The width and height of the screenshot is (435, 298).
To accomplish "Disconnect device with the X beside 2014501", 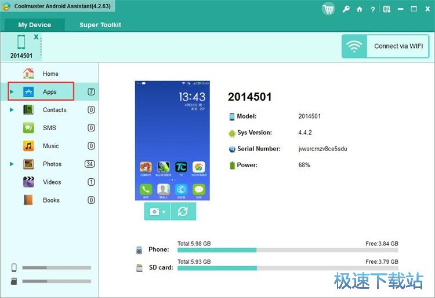I will (x=36, y=37).
